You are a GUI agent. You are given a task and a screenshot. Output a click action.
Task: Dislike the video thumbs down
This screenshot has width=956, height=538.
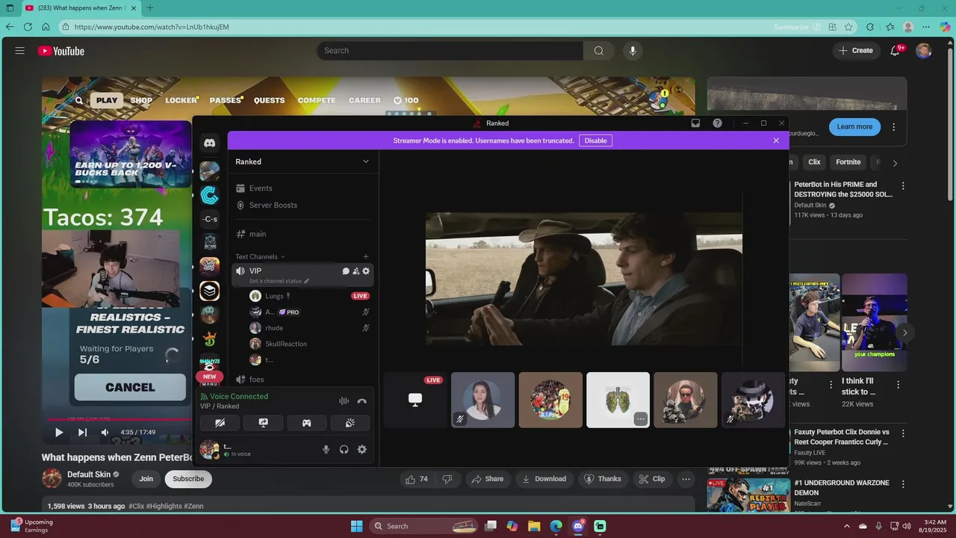coord(447,479)
